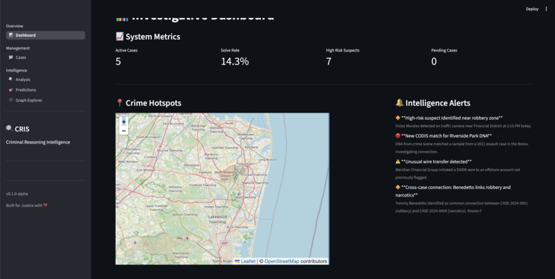The image size is (555, 279).
Task: Click the CRIS magnifying glass logo
Action: (9, 129)
